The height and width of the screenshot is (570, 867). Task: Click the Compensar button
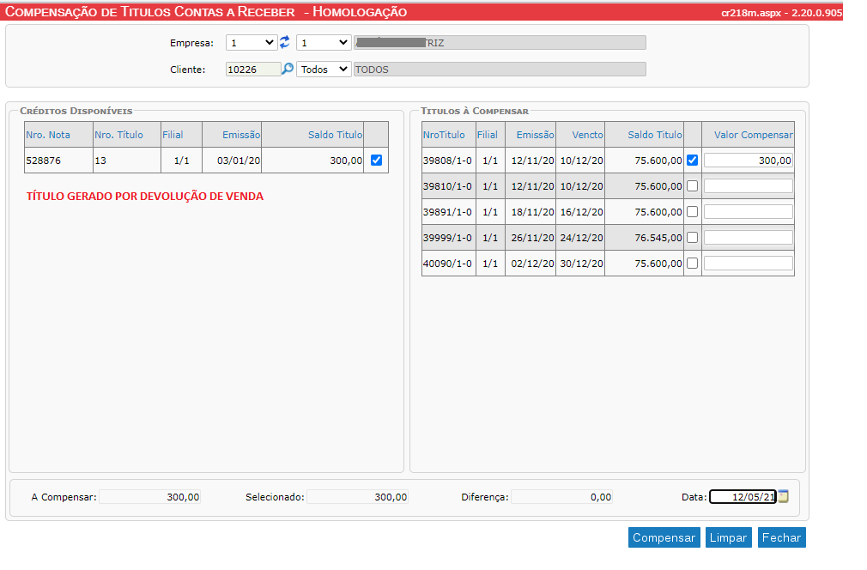tap(664, 537)
